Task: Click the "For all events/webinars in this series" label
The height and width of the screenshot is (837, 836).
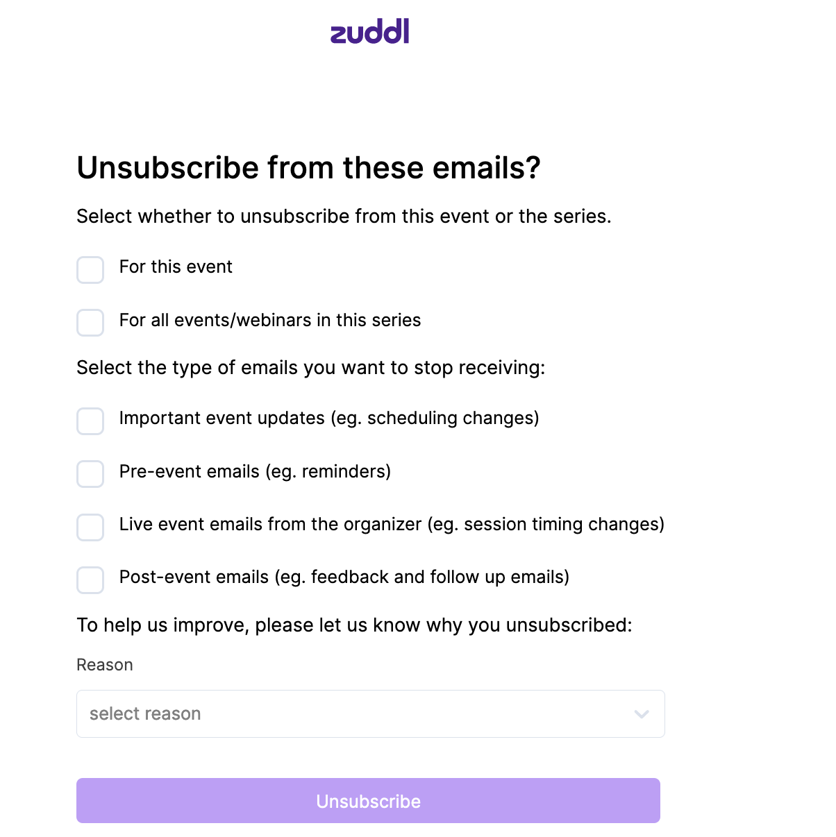Action: tap(270, 321)
